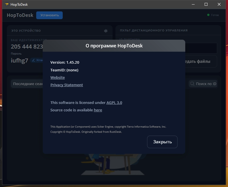Viewport: 228px width, 187px height.
Task: Click the Sciter Engine copyright notice
Action: click(108, 127)
